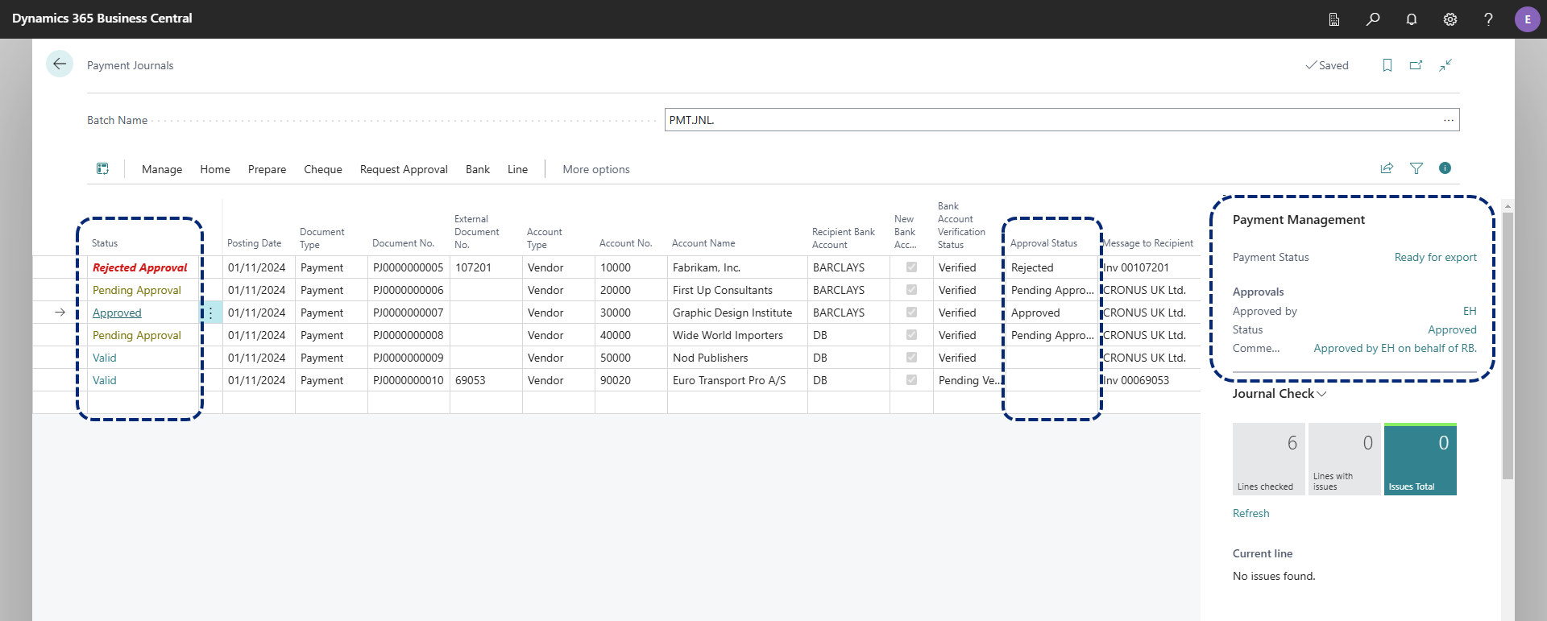Open the help question mark
Screen dimensions: 1547x621
[1488, 19]
